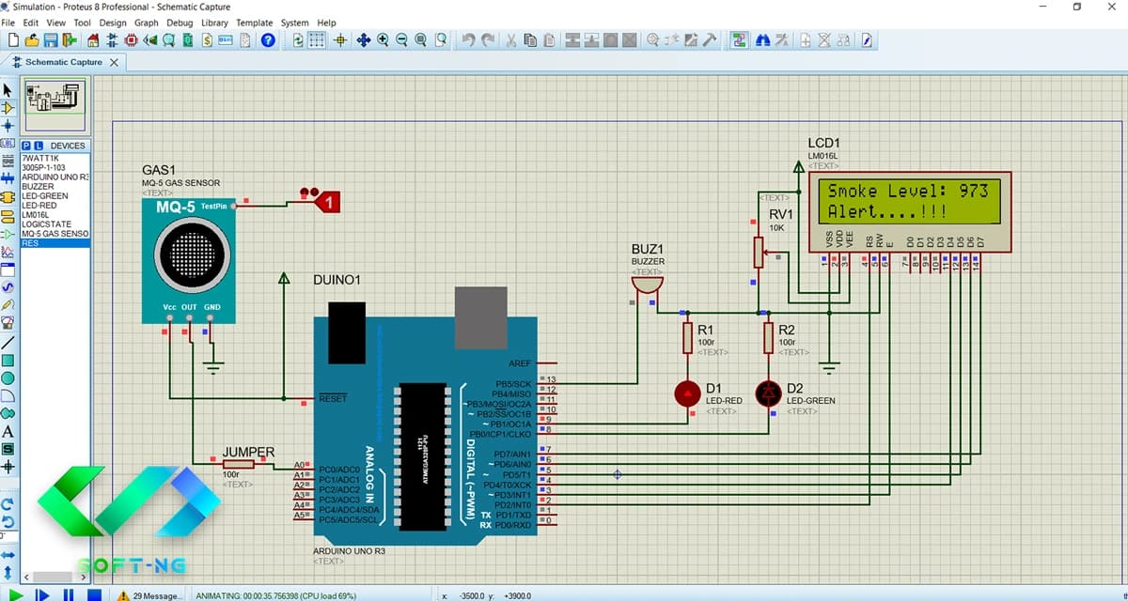Click the L library button in the Devices panel
Screen dimensions: 1128x601
coord(39,146)
